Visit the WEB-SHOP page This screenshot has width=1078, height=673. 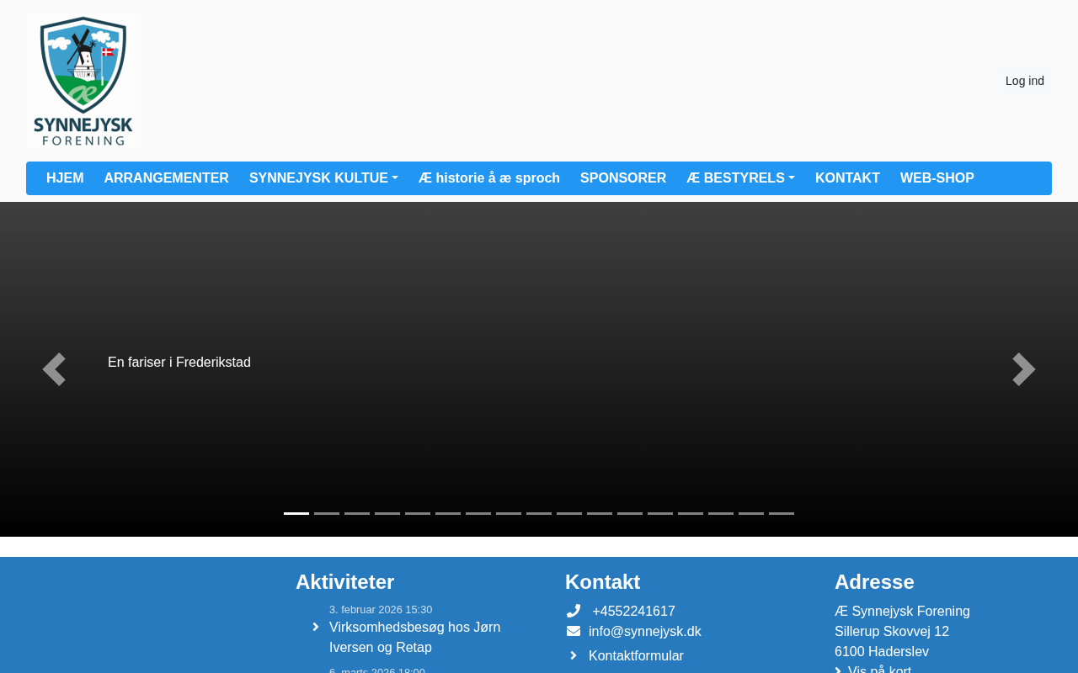tap(937, 178)
